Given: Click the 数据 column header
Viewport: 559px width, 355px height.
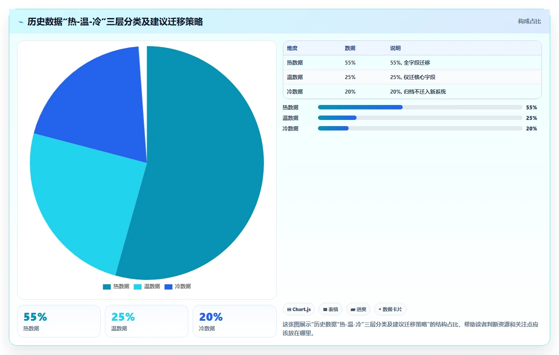Looking at the screenshot, I should point(350,48).
